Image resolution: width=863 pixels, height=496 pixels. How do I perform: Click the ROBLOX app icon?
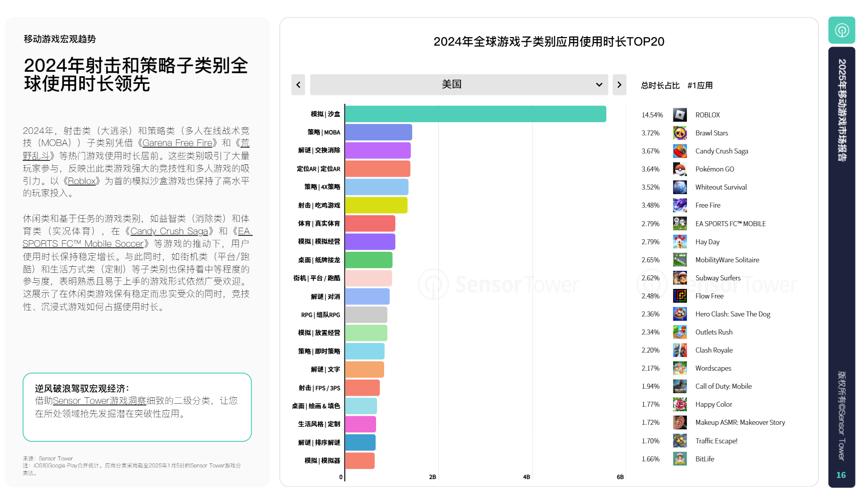[679, 115]
